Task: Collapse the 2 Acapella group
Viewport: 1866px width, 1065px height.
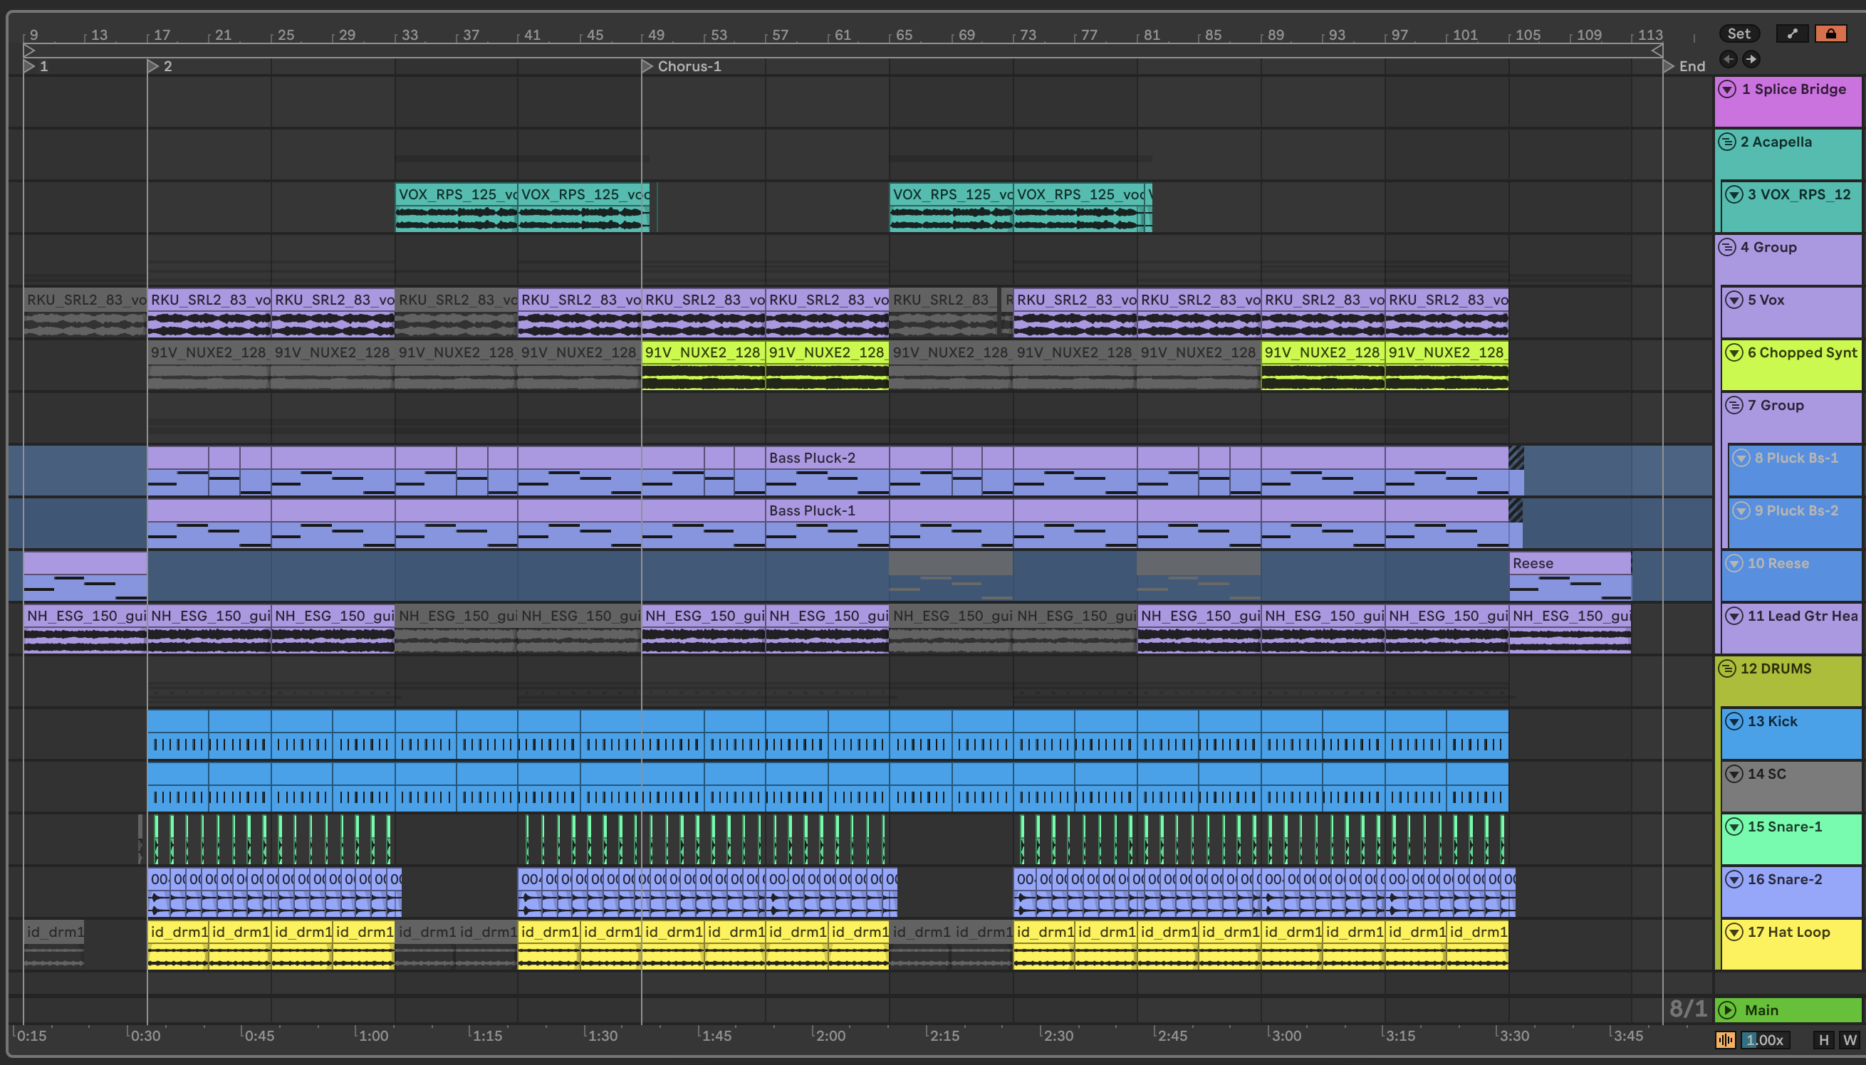Action: (x=1727, y=142)
